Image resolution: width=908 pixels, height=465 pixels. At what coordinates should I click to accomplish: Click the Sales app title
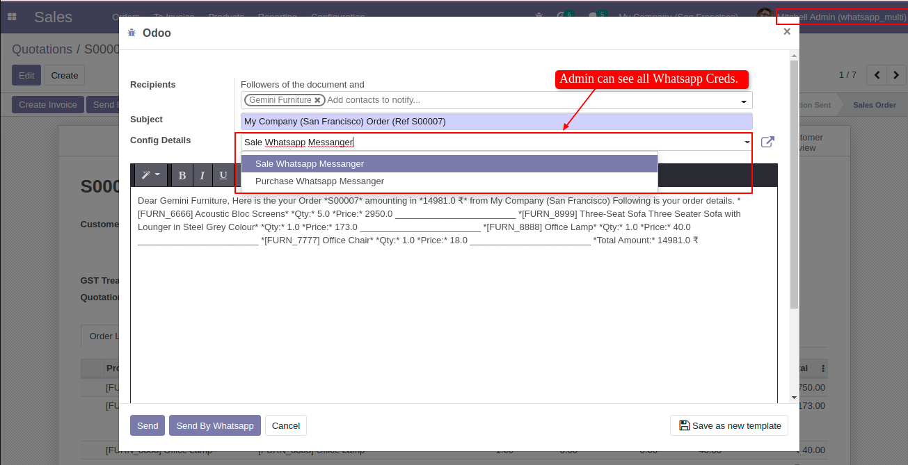(53, 17)
